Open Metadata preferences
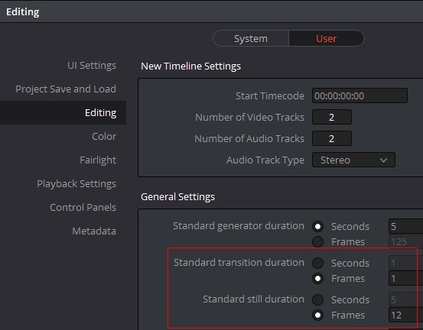This screenshot has width=423, height=330. 94,231
